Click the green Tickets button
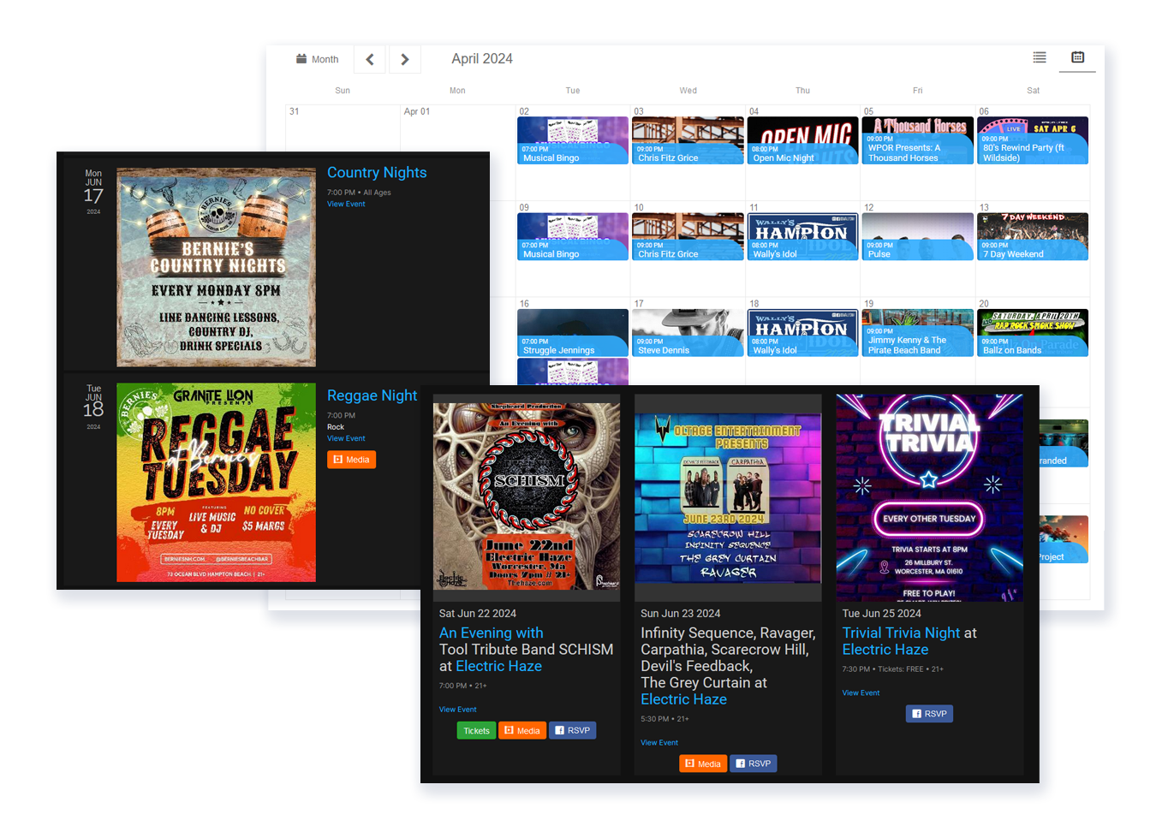The height and width of the screenshot is (838, 1168). (x=476, y=731)
